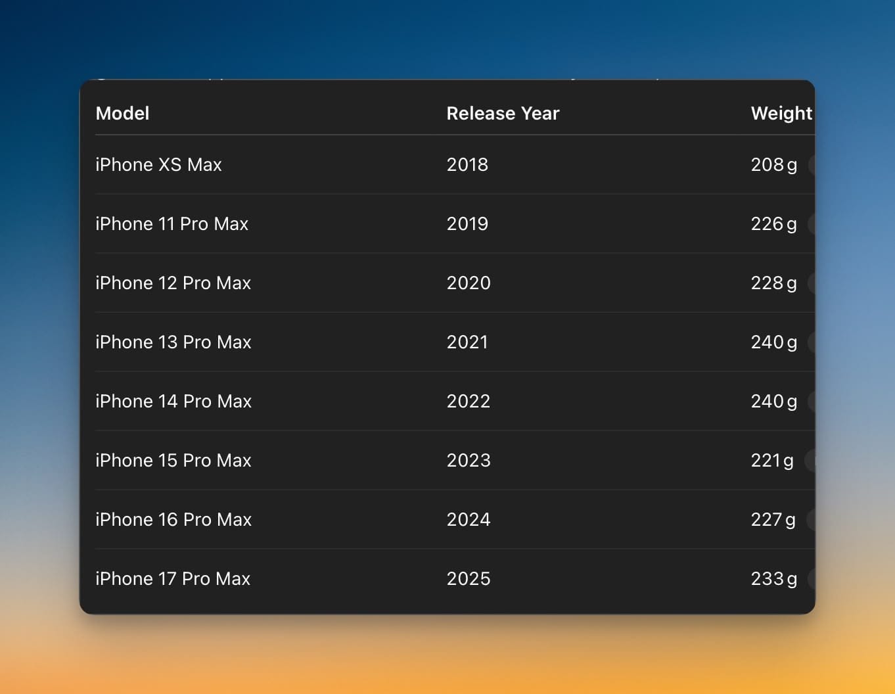Select the iPhone XS Max cell
The image size is (895, 694).
(x=158, y=164)
